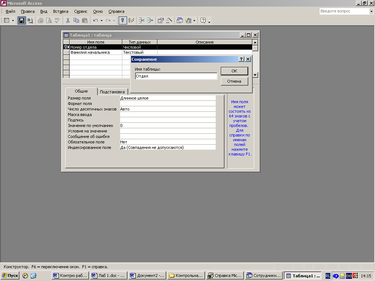The image size is (375, 281).
Task: Close the Сохранение dialog
Action: click(x=248, y=59)
